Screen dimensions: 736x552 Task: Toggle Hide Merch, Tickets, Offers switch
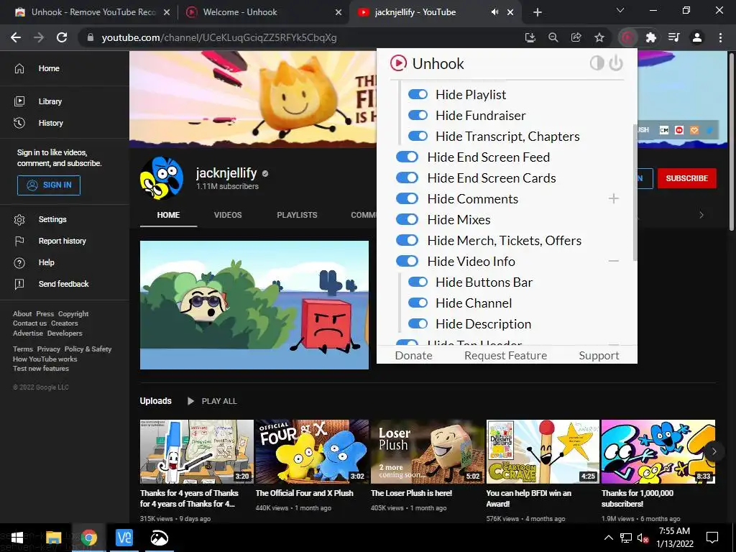[407, 240]
